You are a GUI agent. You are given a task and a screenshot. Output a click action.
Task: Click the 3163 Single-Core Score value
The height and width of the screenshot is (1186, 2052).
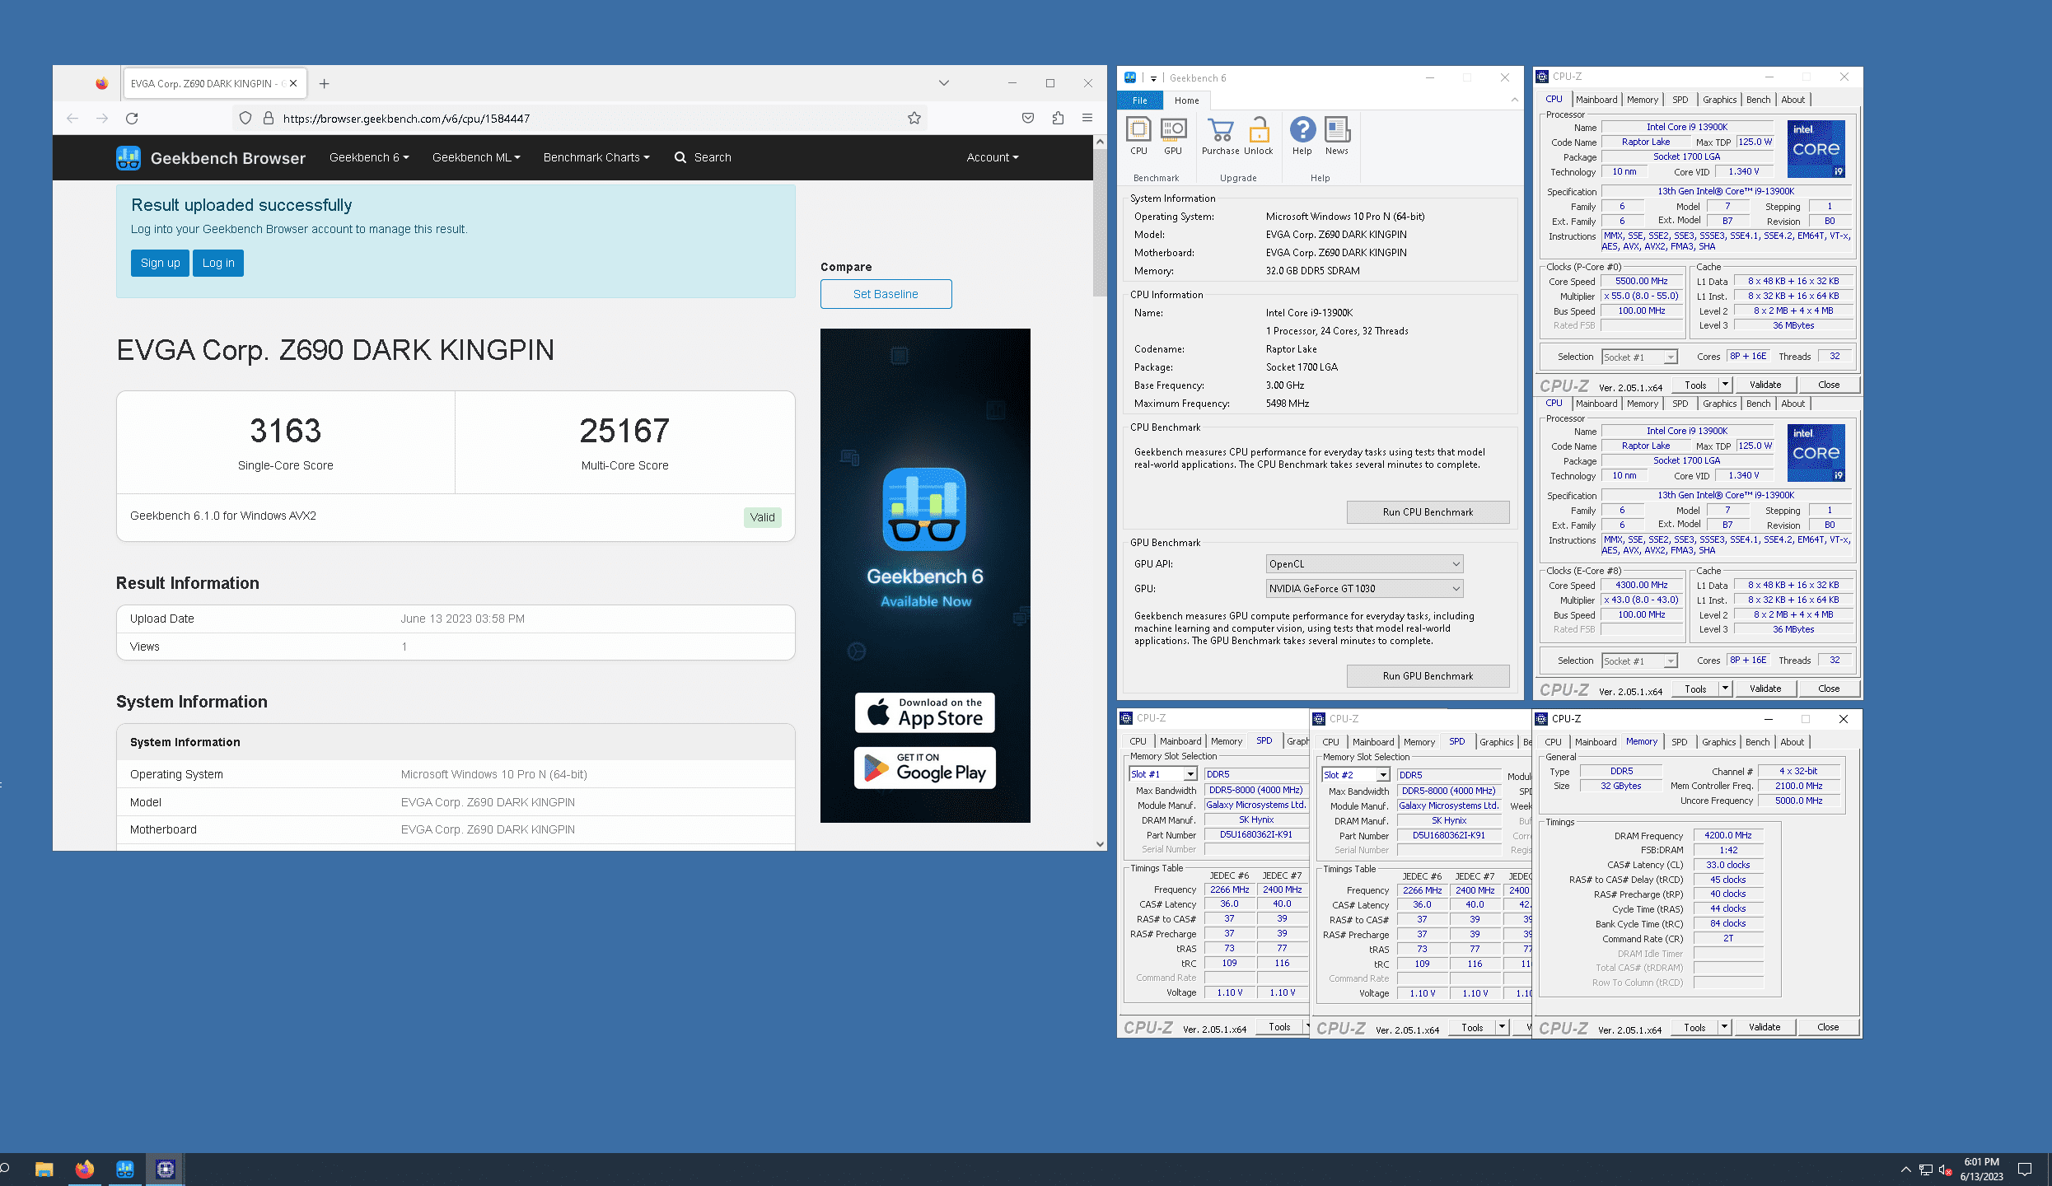pyautogui.click(x=285, y=431)
